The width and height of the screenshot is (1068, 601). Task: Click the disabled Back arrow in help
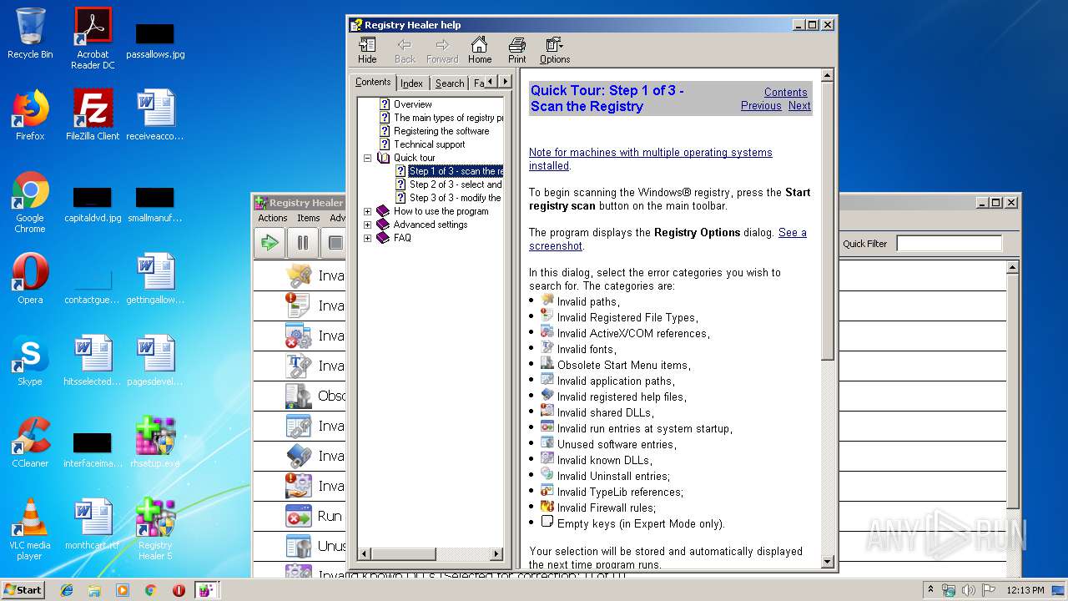tap(405, 50)
